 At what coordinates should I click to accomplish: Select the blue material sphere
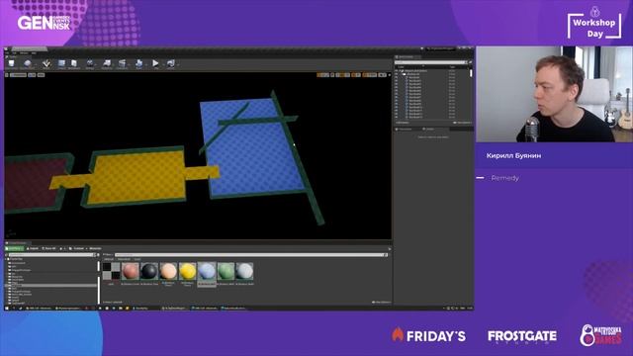tap(207, 271)
